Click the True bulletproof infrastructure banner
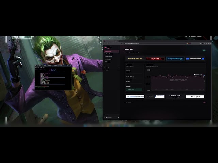Screen dimensions: 218x163 pos(135,96)
